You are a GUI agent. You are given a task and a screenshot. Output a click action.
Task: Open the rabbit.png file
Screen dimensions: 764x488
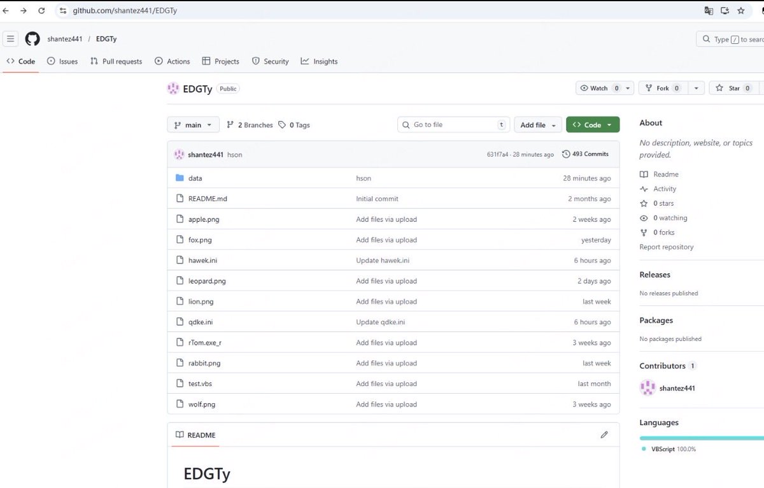point(204,363)
